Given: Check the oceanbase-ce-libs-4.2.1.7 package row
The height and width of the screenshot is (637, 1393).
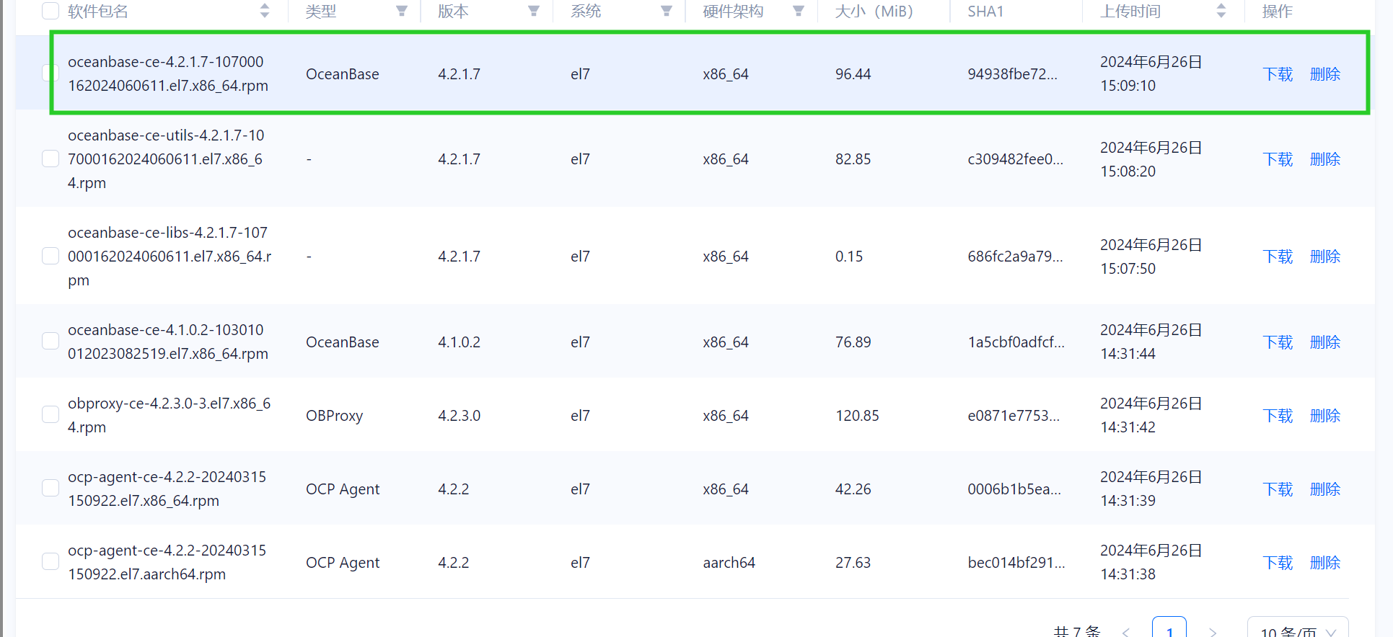Looking at the screenshot, I should click(x=50, y=256).
